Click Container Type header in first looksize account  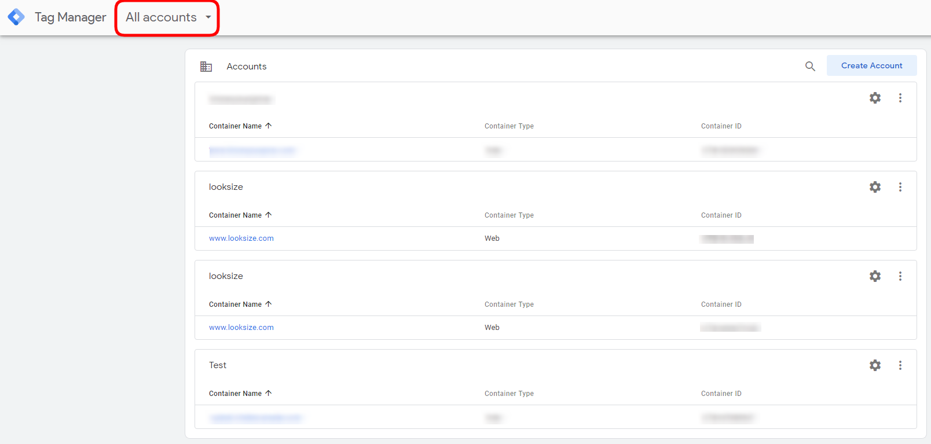[x=509, y=215]
